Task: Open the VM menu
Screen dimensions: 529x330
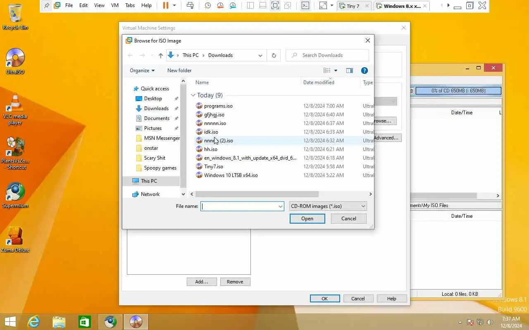Action: (115, 5)
